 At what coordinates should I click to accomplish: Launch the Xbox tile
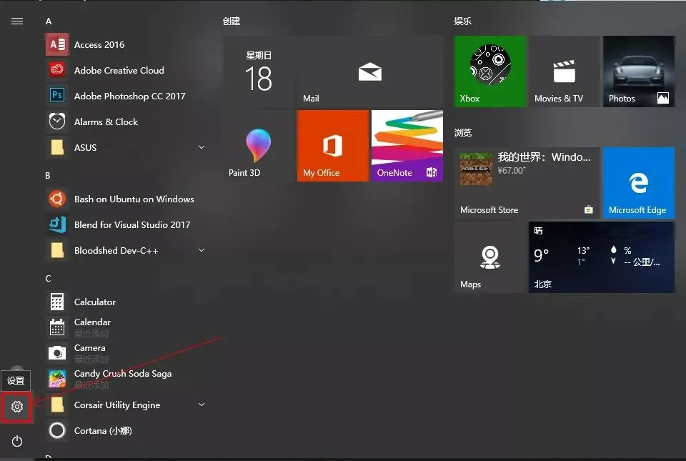click(490, 71)
